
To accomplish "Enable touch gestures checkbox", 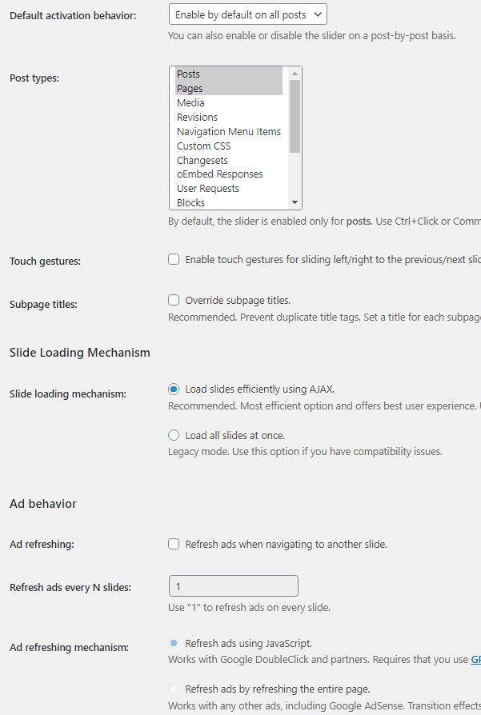I will (174, 260).
